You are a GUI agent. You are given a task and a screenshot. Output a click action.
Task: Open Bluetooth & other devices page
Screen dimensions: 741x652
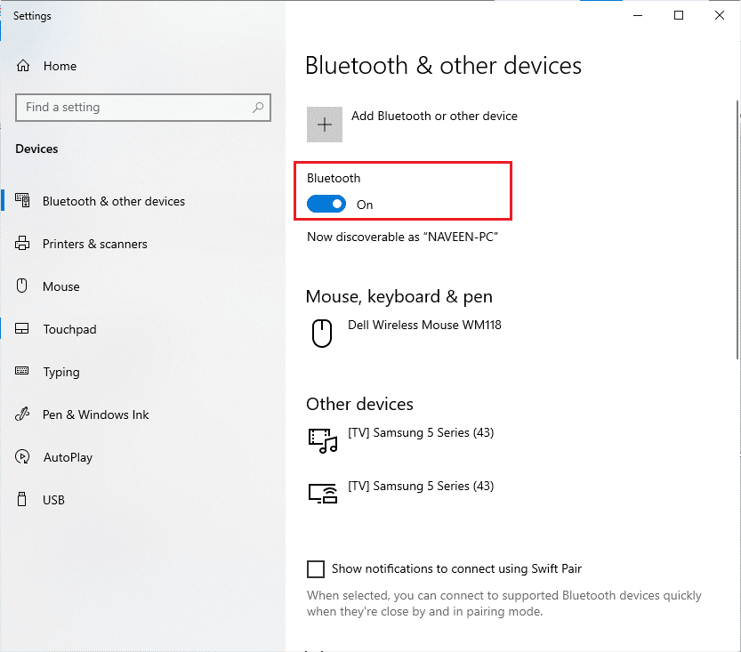point(114,201)
